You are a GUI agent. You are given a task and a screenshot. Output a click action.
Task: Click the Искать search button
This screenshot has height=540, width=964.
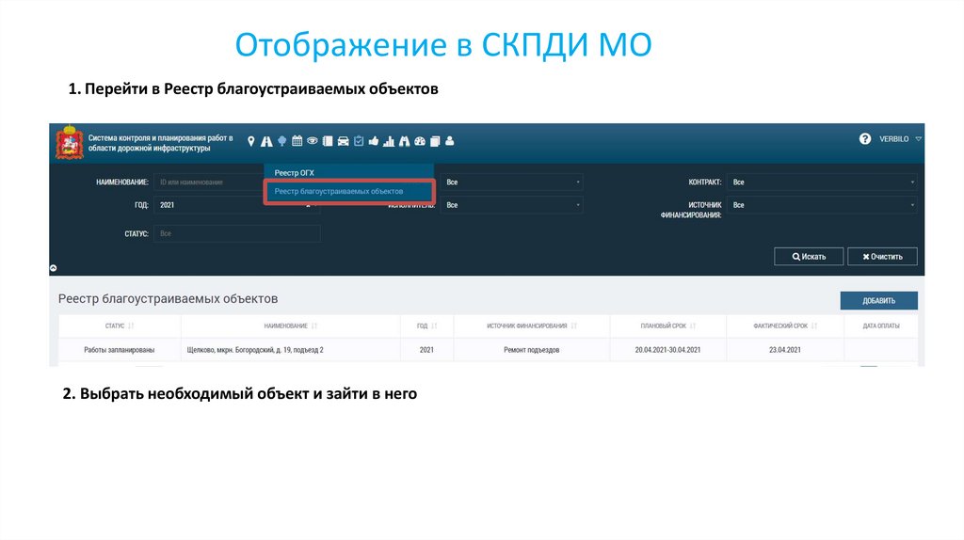[x=809, y=256]
